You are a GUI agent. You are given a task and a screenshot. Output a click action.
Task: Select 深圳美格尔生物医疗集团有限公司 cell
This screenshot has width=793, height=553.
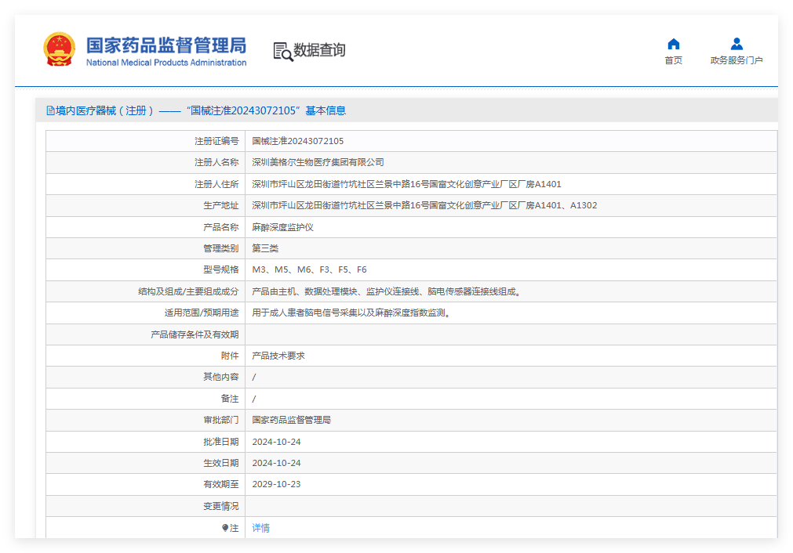click(x=318, y=162)
